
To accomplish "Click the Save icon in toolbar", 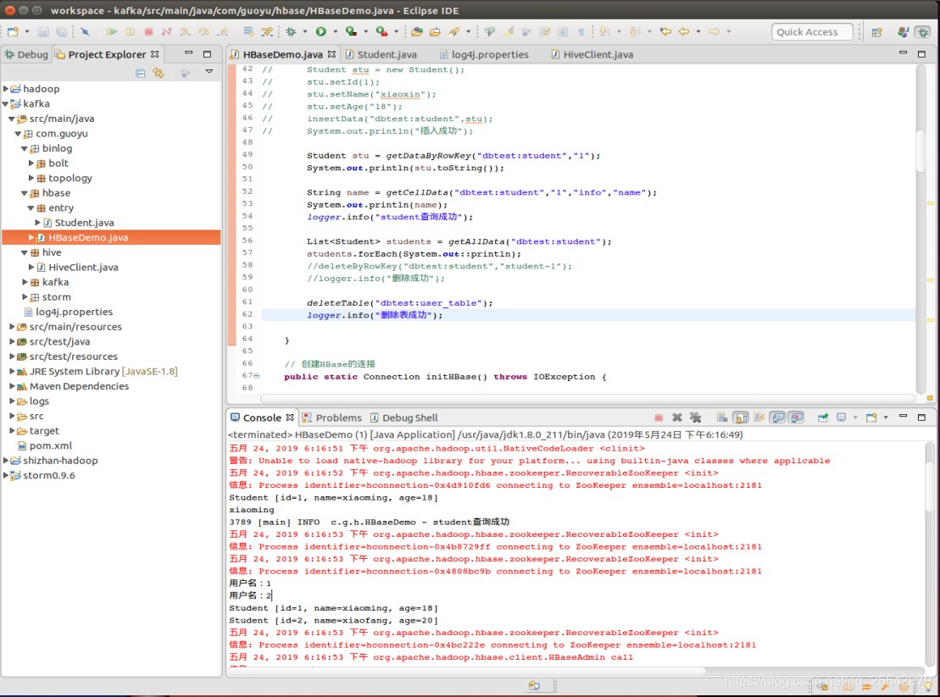I will [43, 31].
